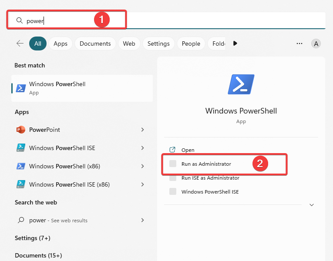
Task: Switch to the Settings filter tab
Action: click(x=158, y=43)
